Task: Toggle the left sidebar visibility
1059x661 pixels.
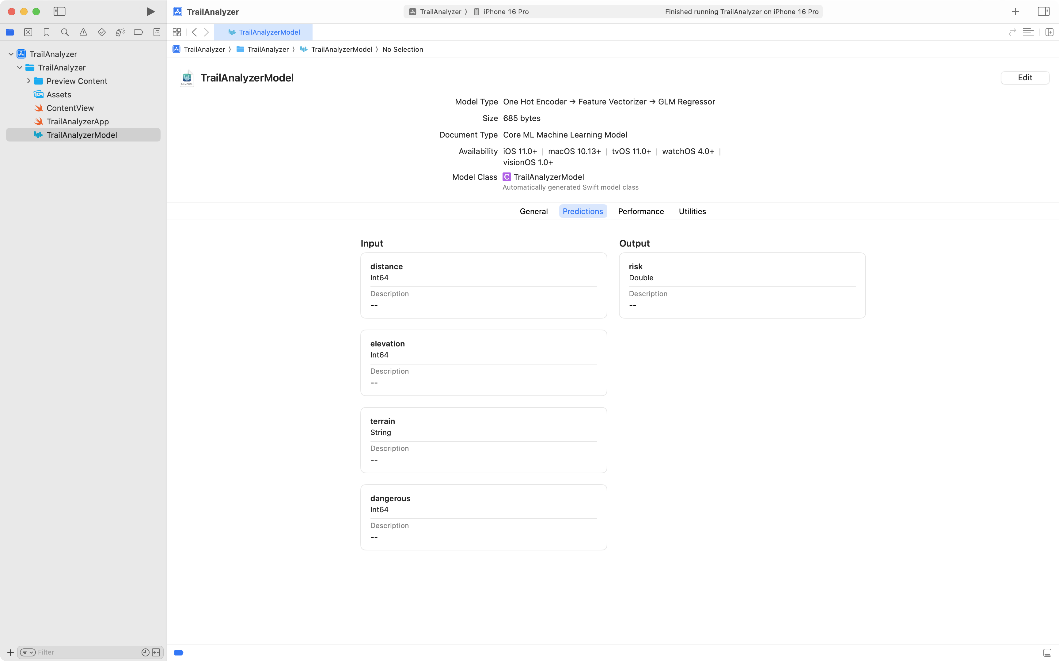Action: pyautogui.click(x=59, y=12)
